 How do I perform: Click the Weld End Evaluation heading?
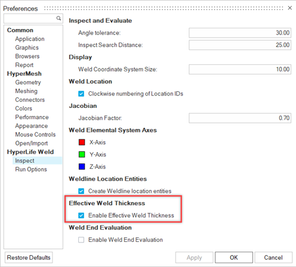coord(100,228)
